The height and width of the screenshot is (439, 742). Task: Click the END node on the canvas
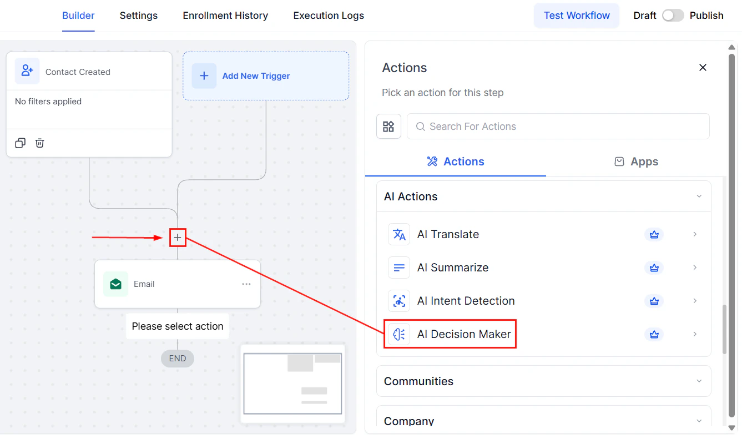click(178, 359)
